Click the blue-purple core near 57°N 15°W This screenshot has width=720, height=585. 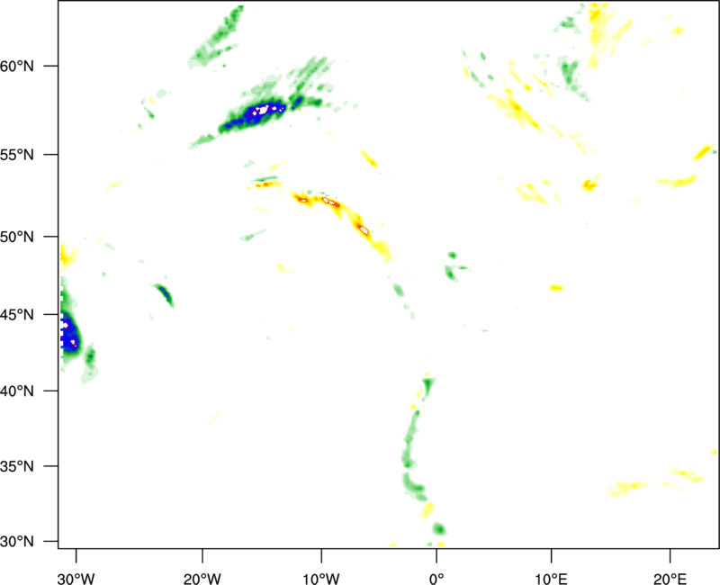(x=263, y=112)
